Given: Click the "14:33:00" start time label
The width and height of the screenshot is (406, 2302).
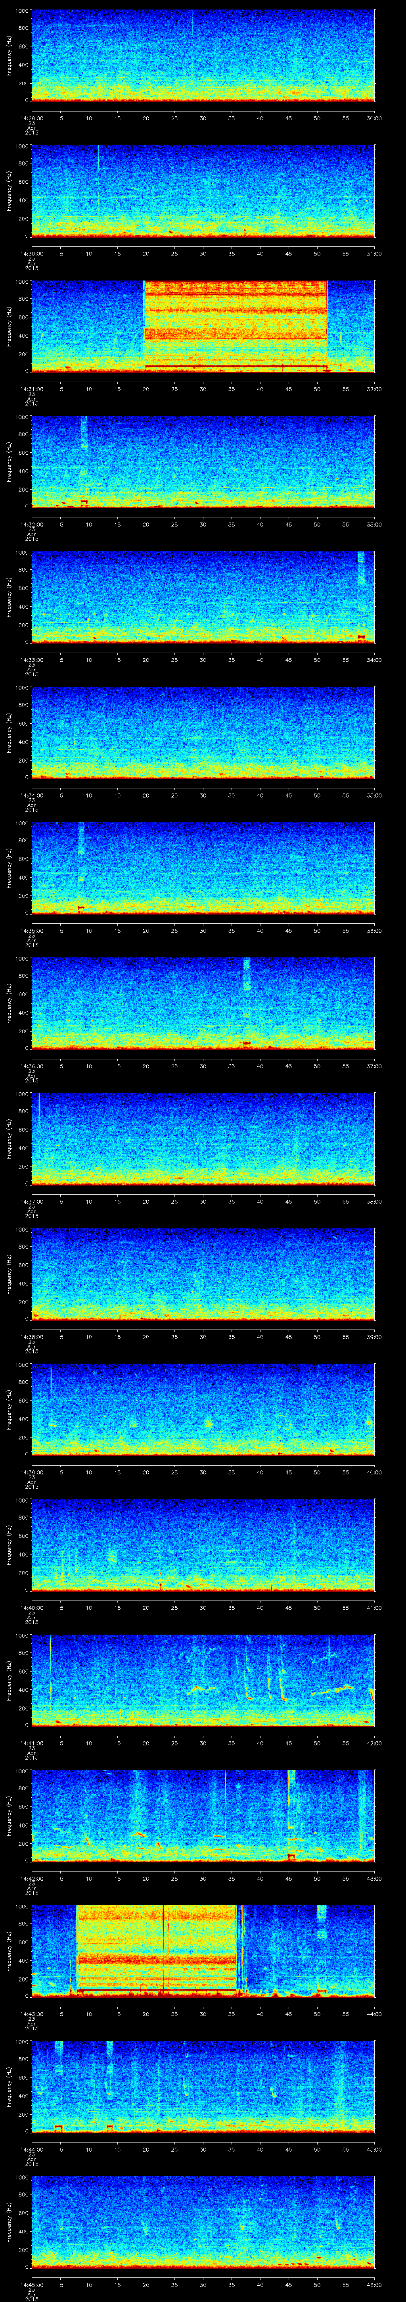Looking at the screenshot, I should [31, 660].
